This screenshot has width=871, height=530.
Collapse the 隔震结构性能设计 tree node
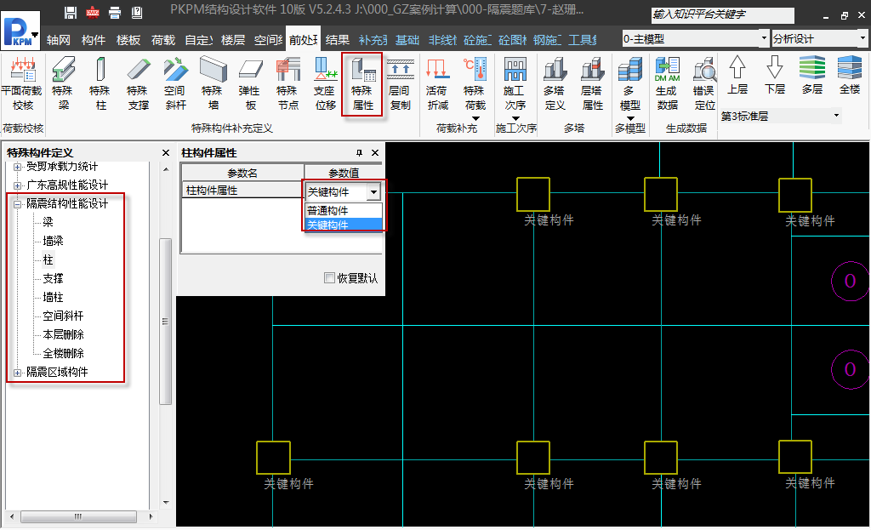pyautogui.click(x=17, y=204)
